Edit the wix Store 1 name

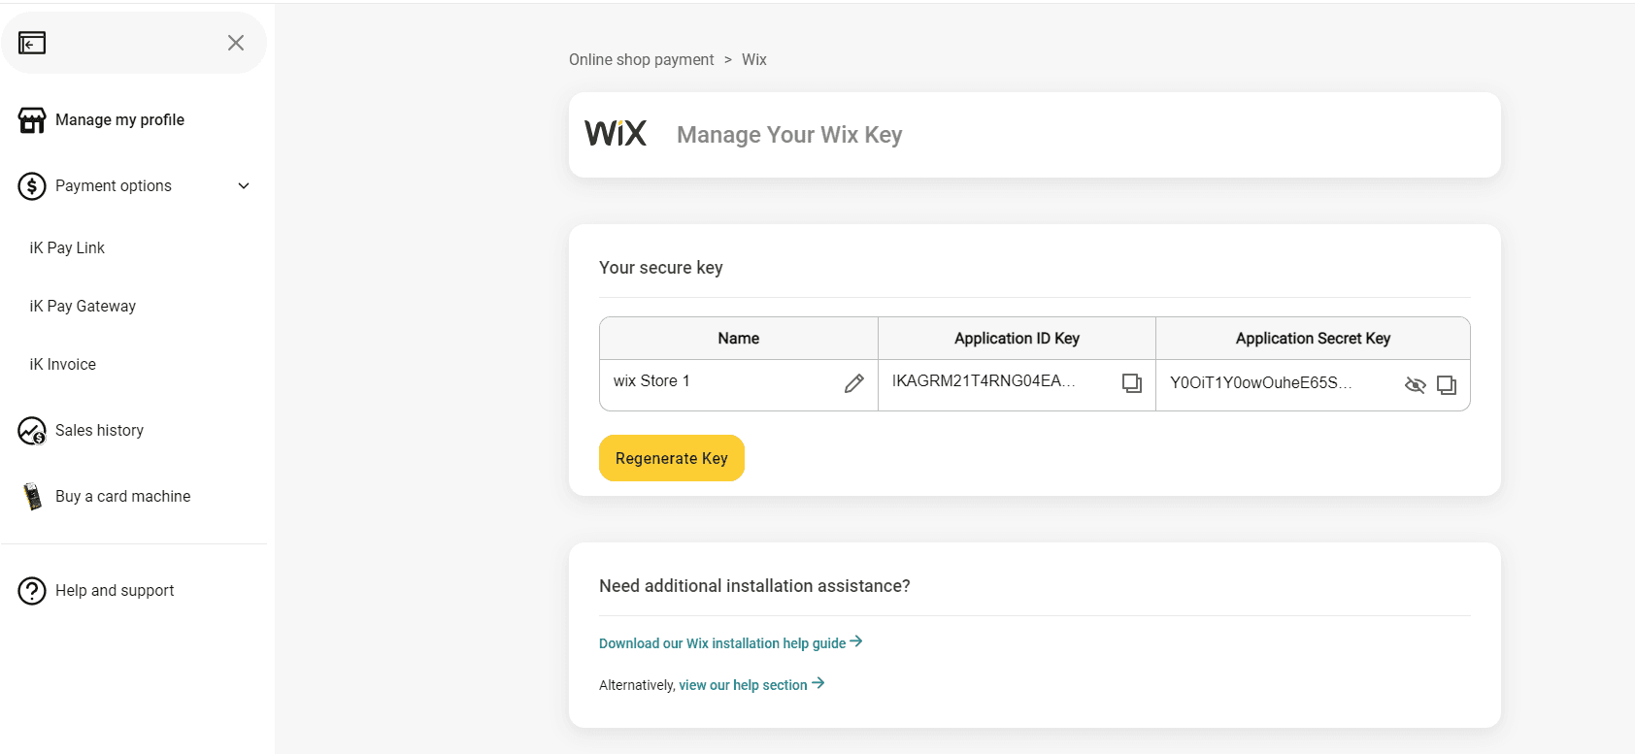pyautogui.click(x=854, y=383)
